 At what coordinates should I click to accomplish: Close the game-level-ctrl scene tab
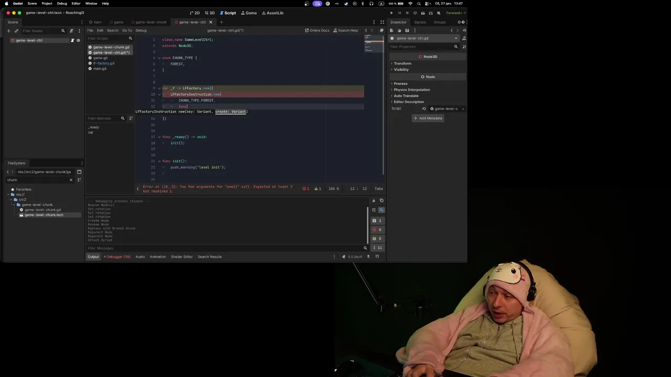pos(211,22)
